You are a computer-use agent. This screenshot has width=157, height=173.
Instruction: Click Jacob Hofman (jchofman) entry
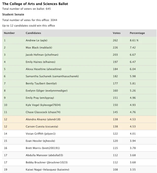(42, 55)
